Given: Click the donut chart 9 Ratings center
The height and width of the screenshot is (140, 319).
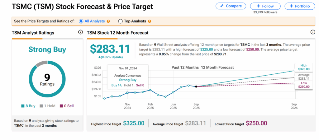Looking at the screenshot, I should coord(47,80).
